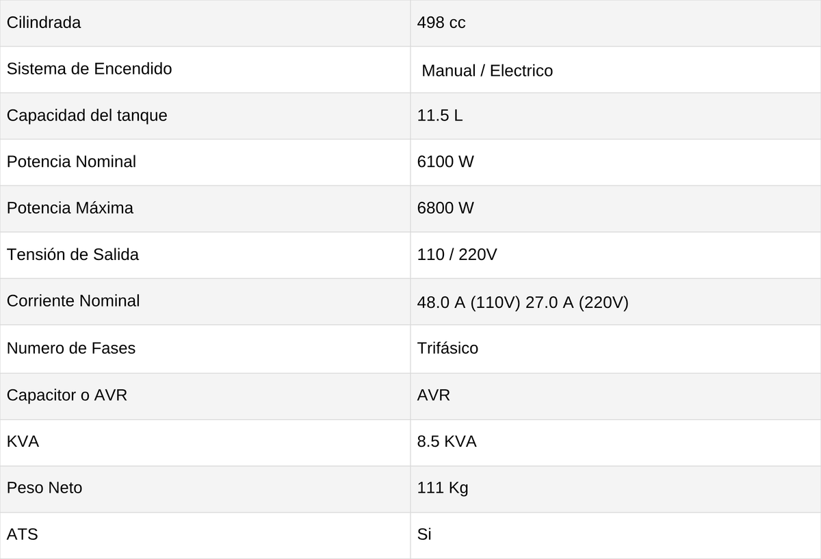Viewport: 821px width, 559px height.
Task: Click the Capacitor o AVR label
Action: pyautogui.click(x=67, y=395)
